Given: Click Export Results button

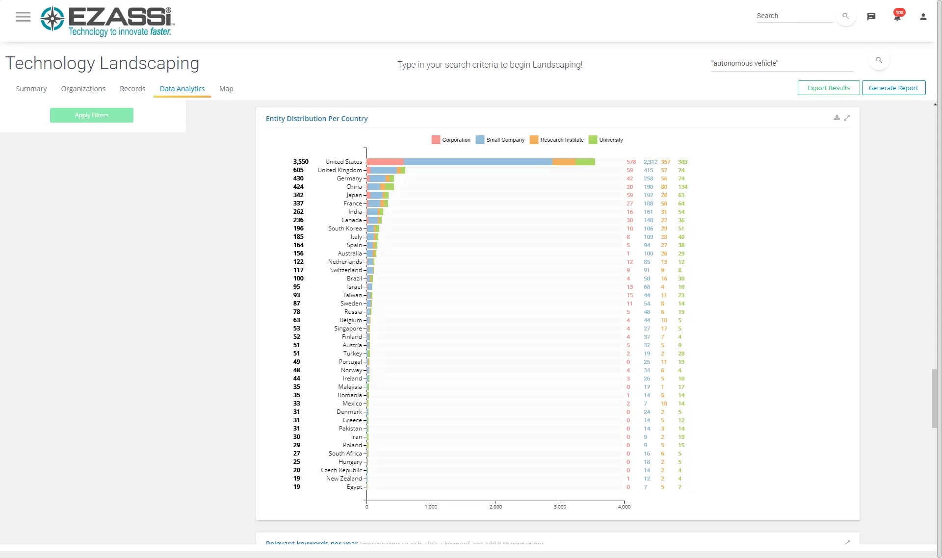Looking at the screenshot, I should pos(829,88).
